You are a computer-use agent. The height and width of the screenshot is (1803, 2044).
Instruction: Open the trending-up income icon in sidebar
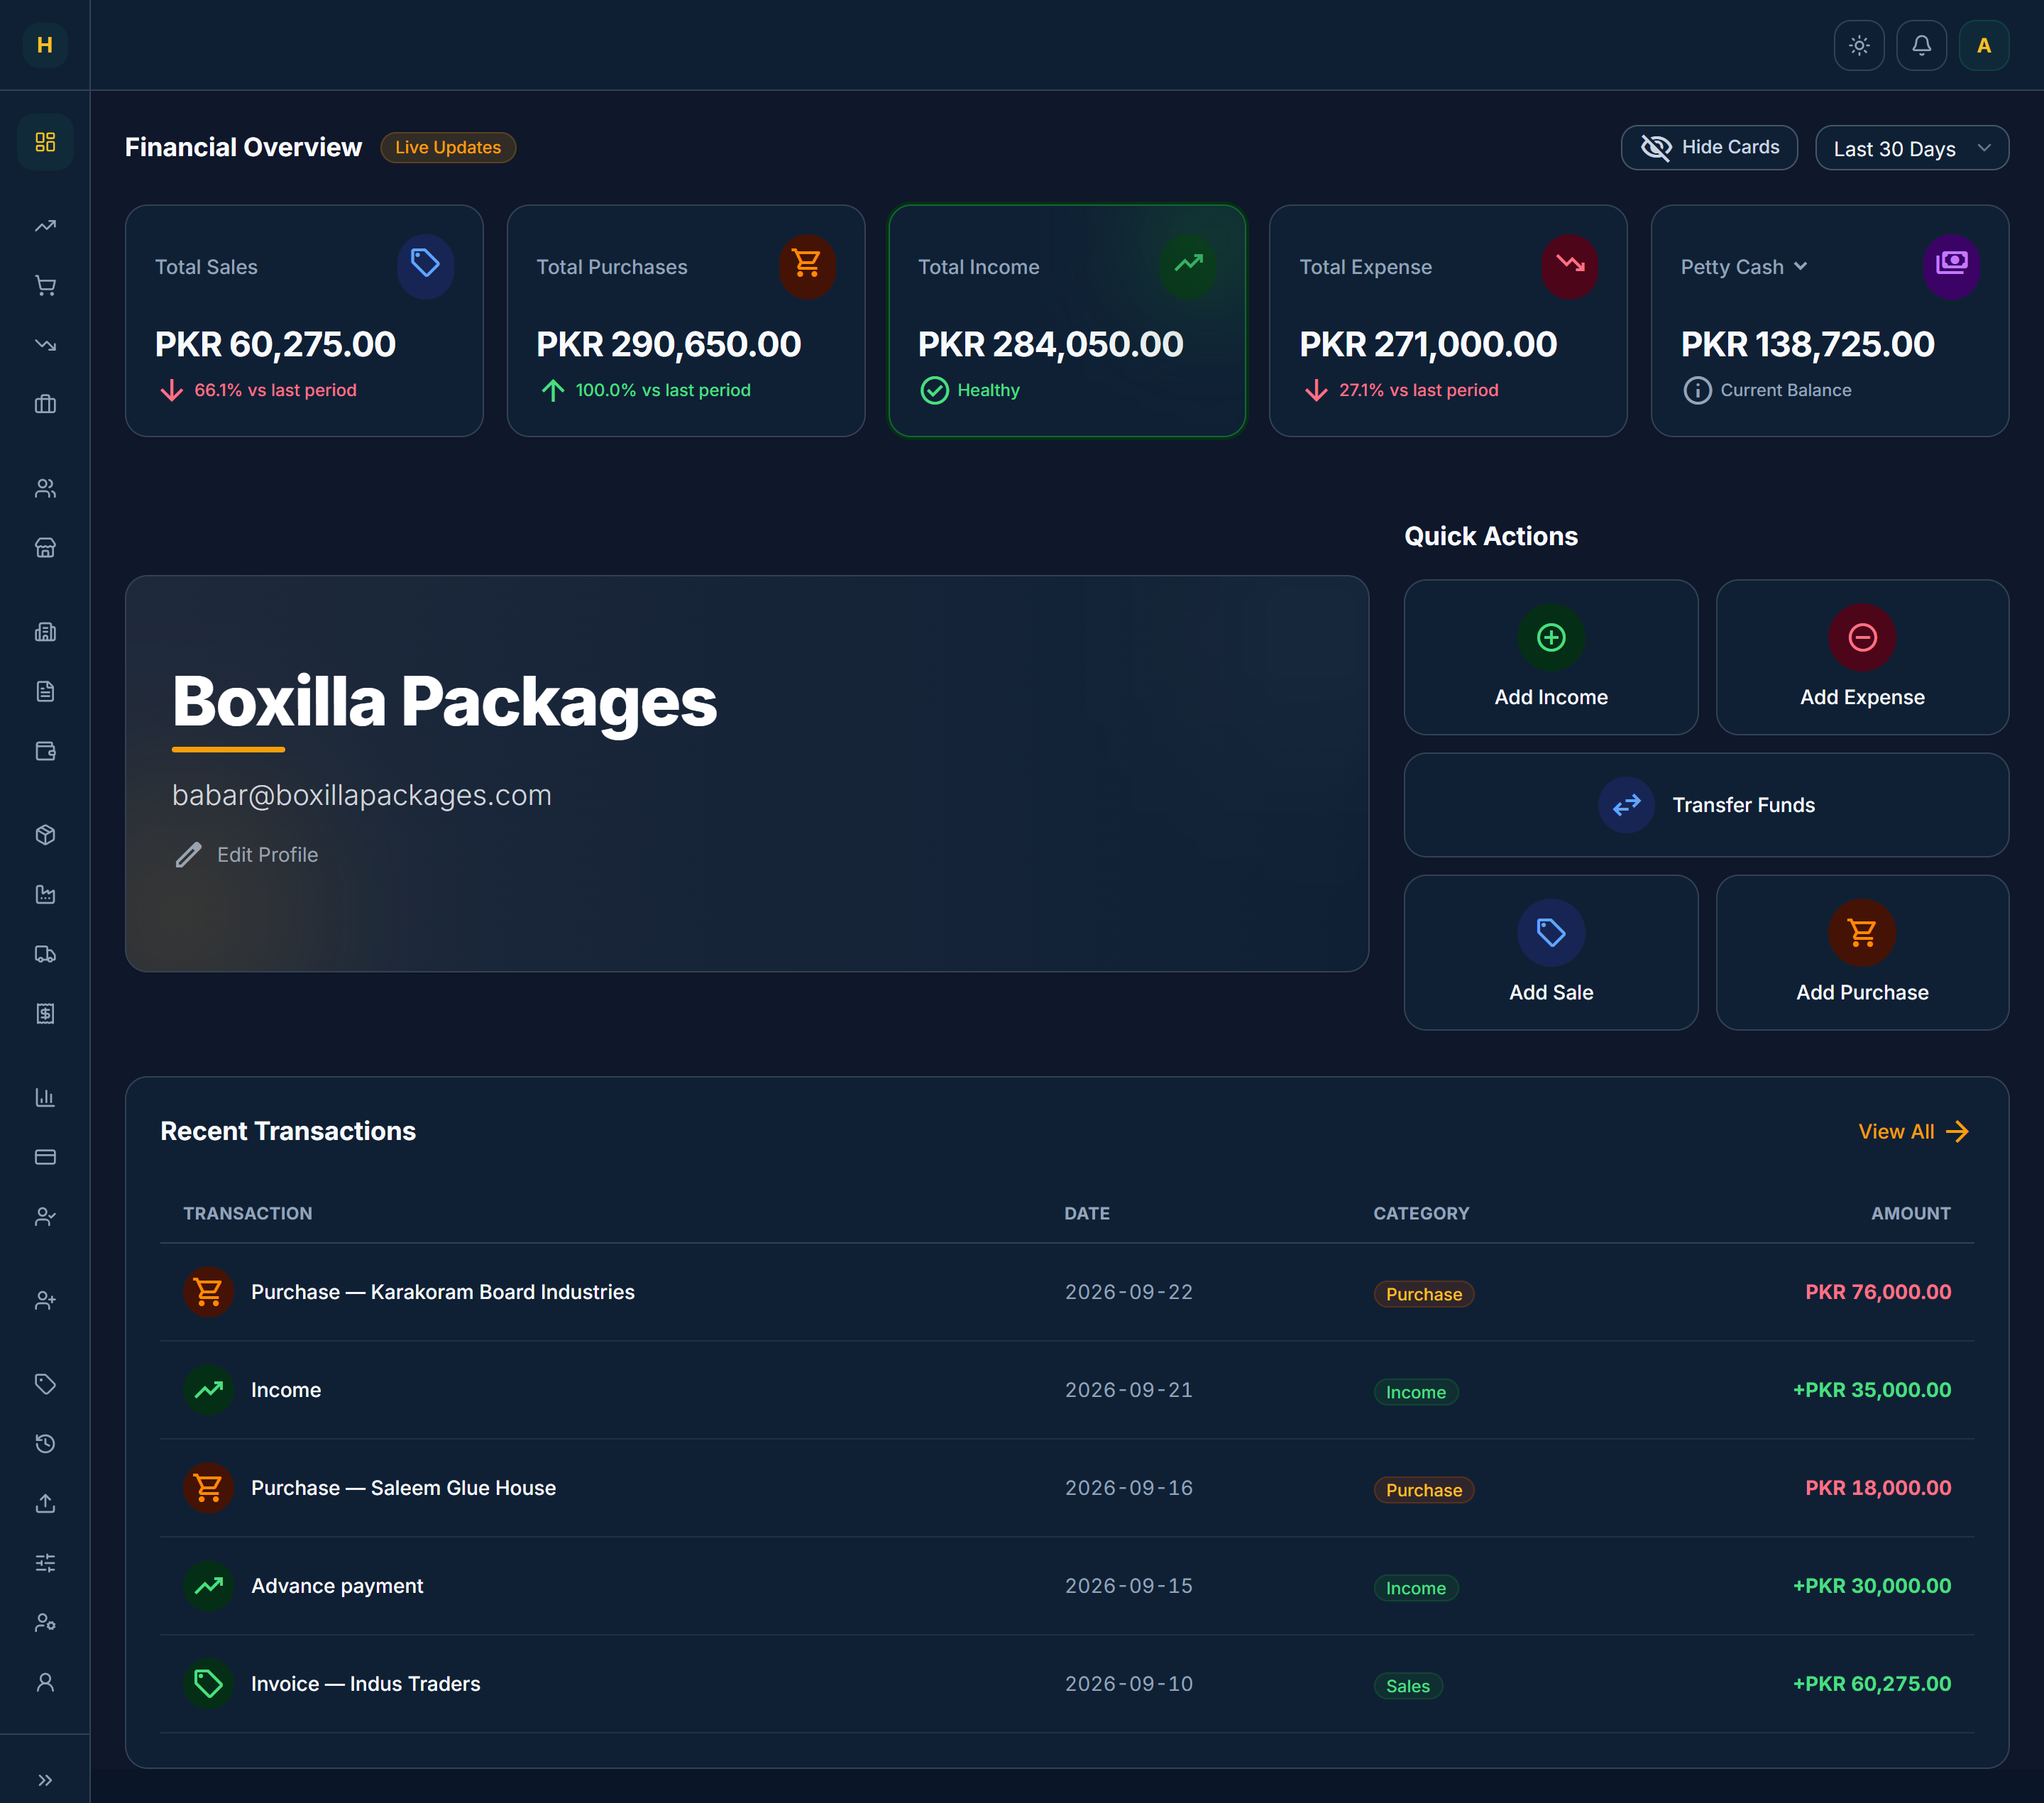tap(45, 226)
